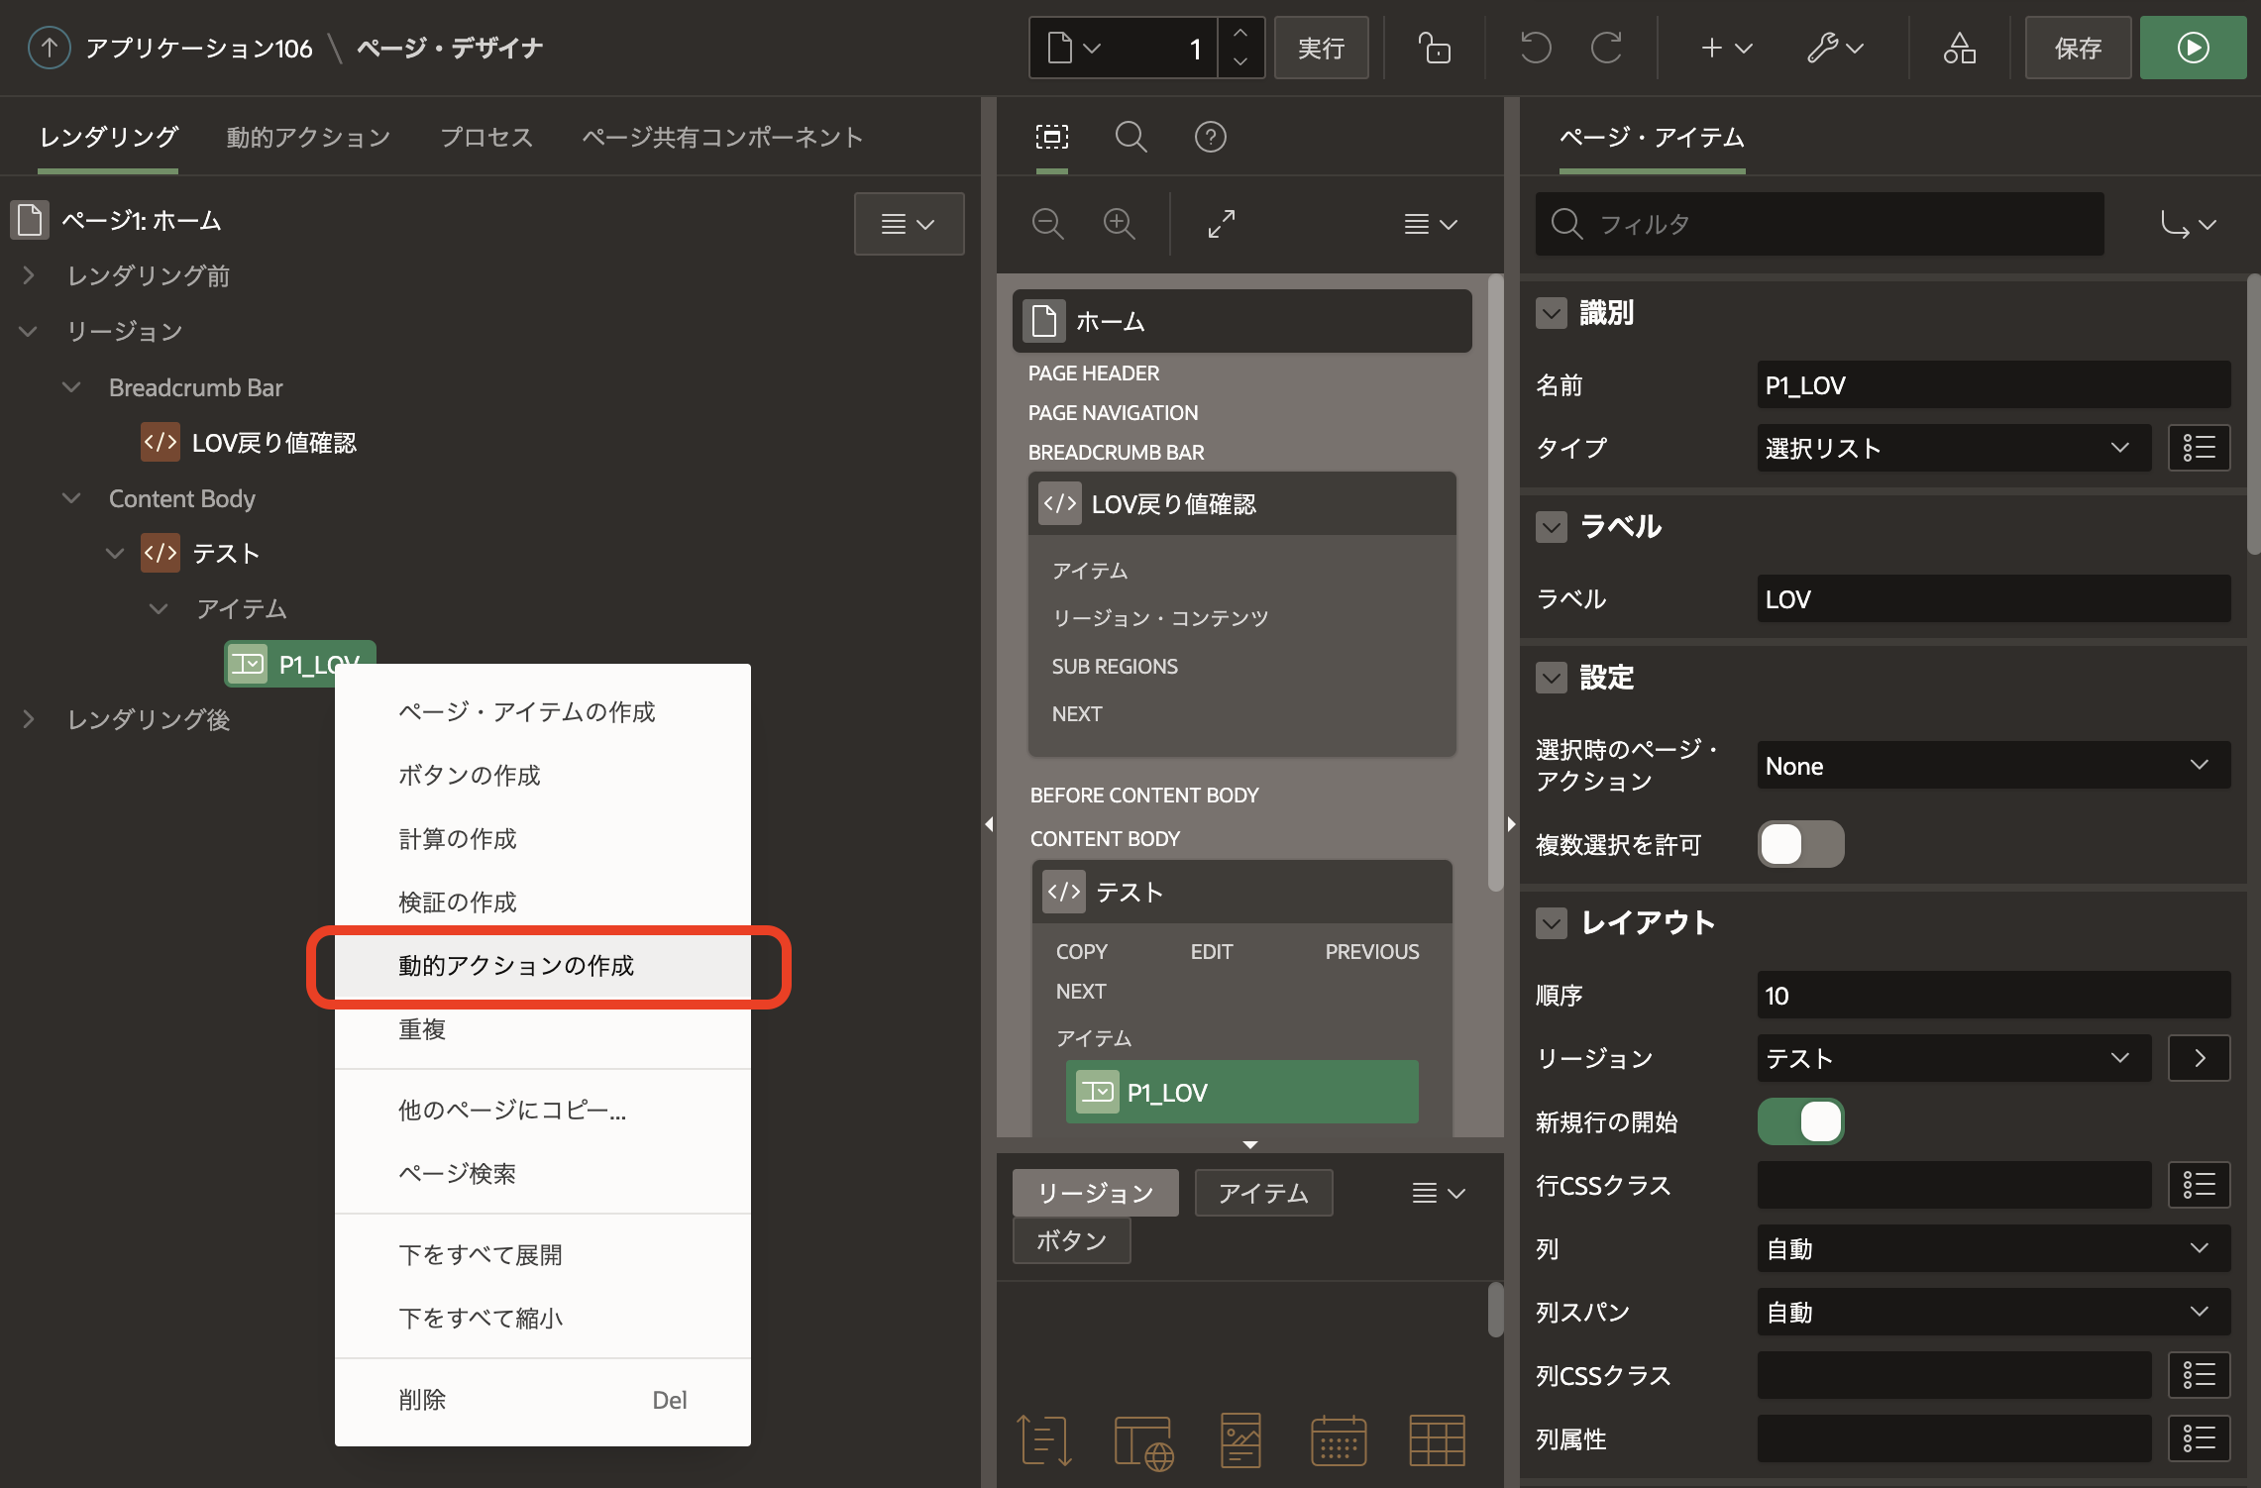This screenshot has height=1488, width=2261.
Task: Open the タイプ 選択リスト dropdown
Action: tap(1954, 448)
